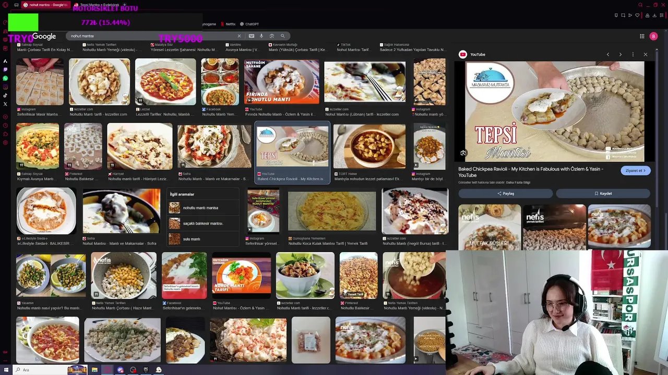The width and height of the screenshot is (668, 375).
Task: Open the ChatGPT bookmark
Action: point(249,24)
